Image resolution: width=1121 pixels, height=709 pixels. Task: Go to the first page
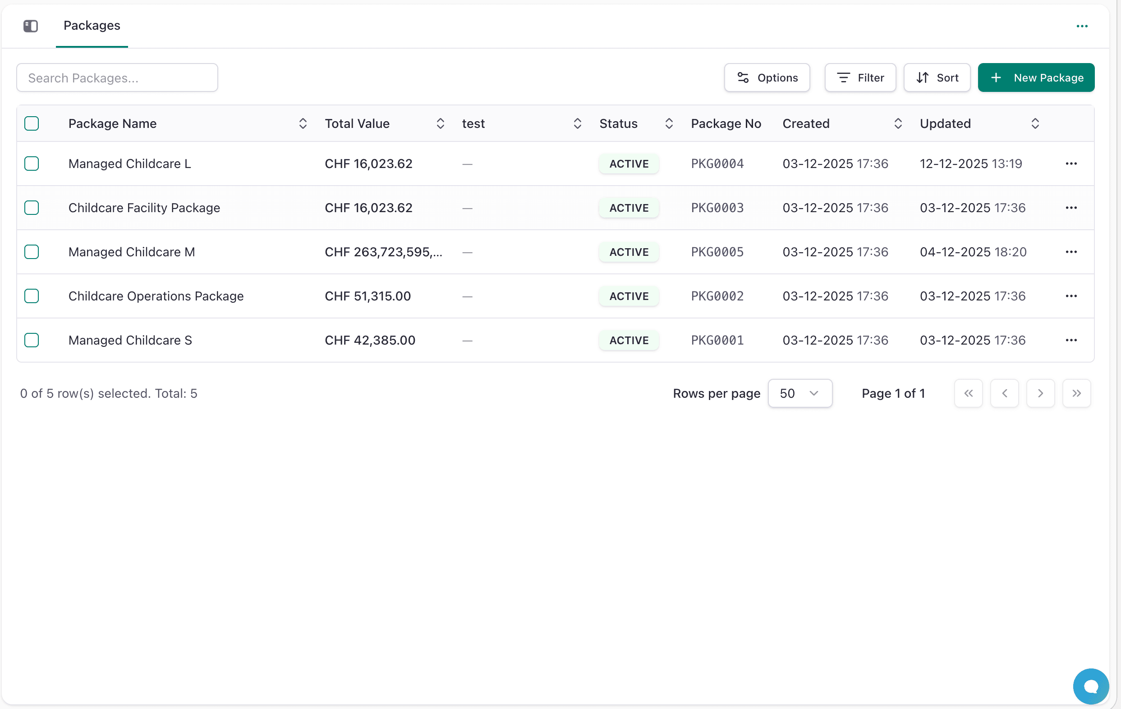(x=968, y=393)
